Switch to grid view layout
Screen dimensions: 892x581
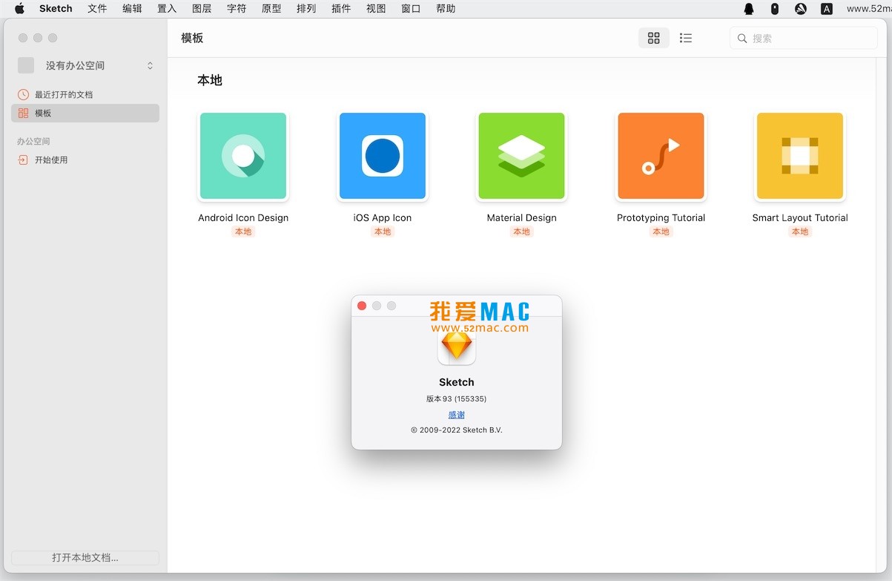point(653,37)
